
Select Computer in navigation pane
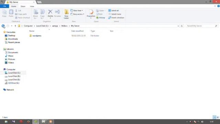(9, 69)
